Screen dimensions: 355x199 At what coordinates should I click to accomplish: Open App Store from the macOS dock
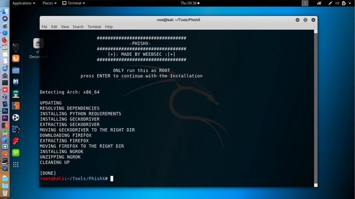tap(5, 69)
